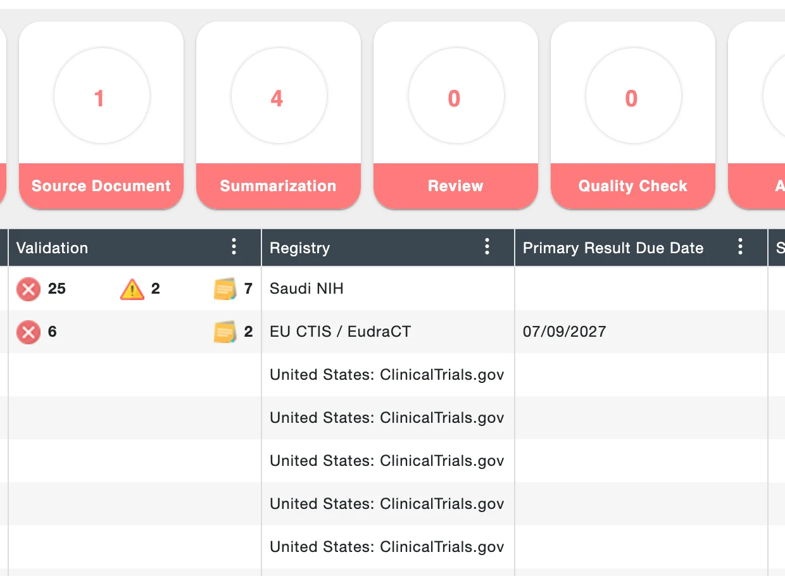
Task: Select the Summarization stage card
Action: pyautogui.click(x=279, y=115)
